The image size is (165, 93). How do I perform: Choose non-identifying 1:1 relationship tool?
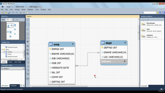(x=28, y=59)
